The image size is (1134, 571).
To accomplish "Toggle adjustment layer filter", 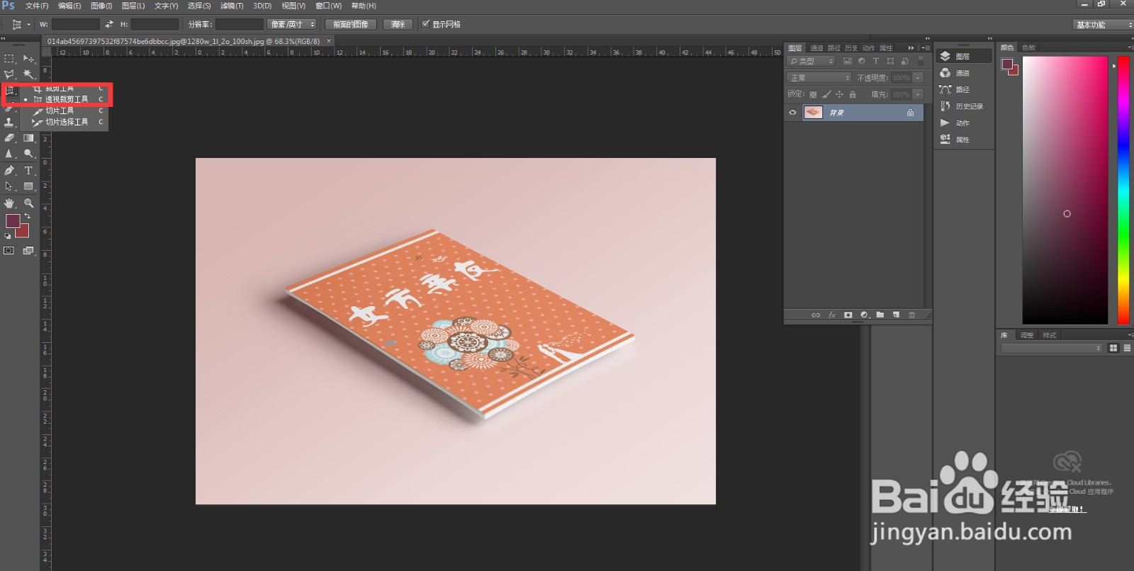I will point(861,61).
